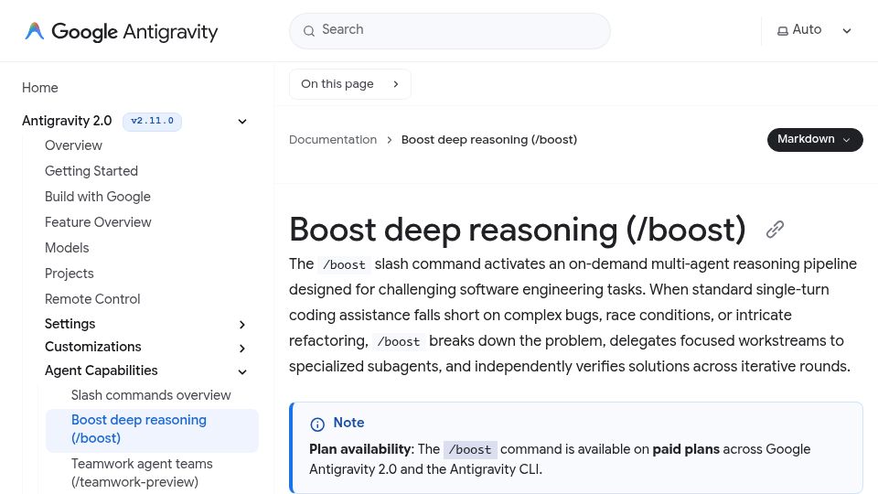878x494 pixels.
Task: Open Build with Google page
Action: click(98, 197)
